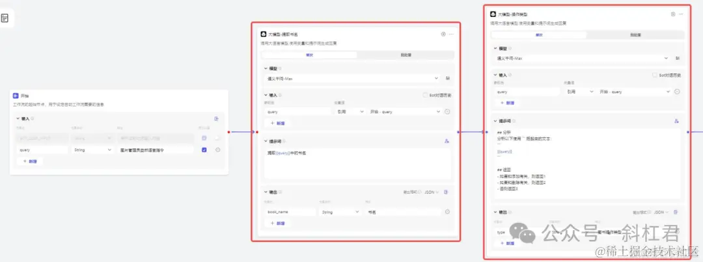This screenshot has height=262, width=703.
Task: Click import icon in 开始 node 输入 section
Action: tap(217, 119)
